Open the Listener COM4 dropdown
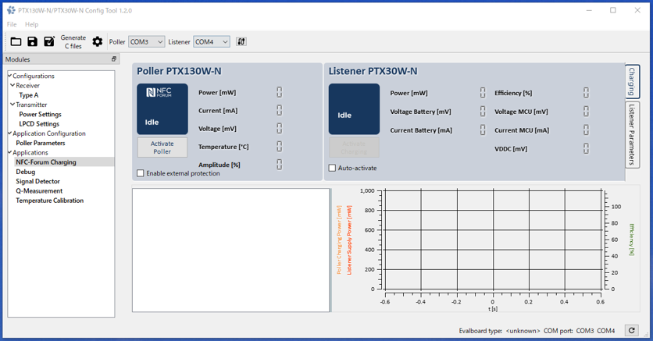The width and height of the screenshot is (653, 341). [x=212, y=41]
